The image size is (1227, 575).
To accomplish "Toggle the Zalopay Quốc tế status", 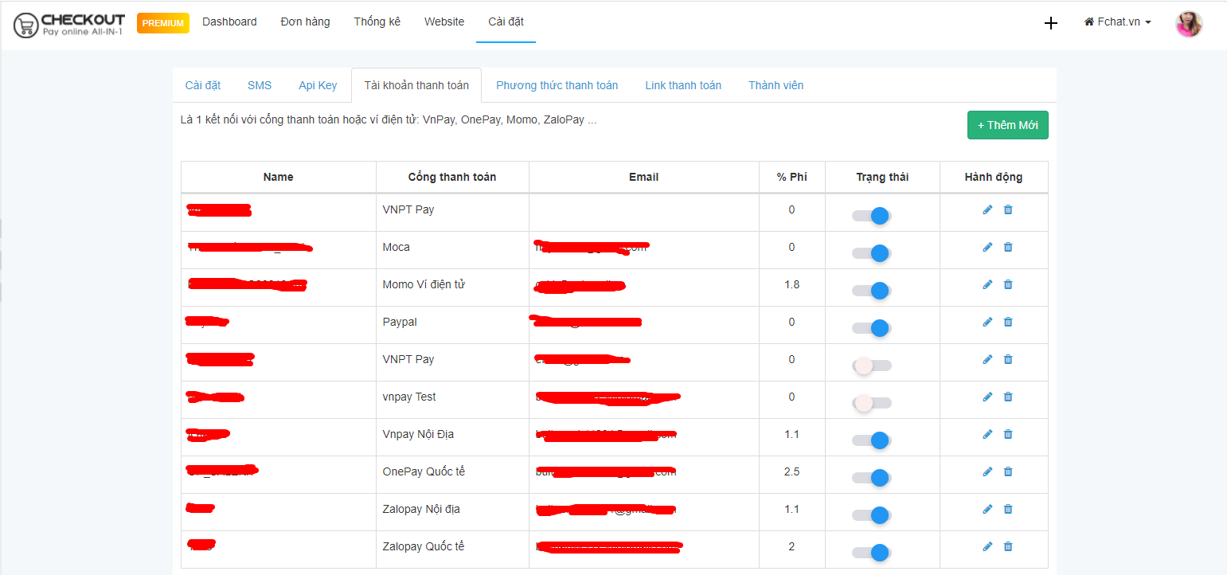I will tap(872, 553).
